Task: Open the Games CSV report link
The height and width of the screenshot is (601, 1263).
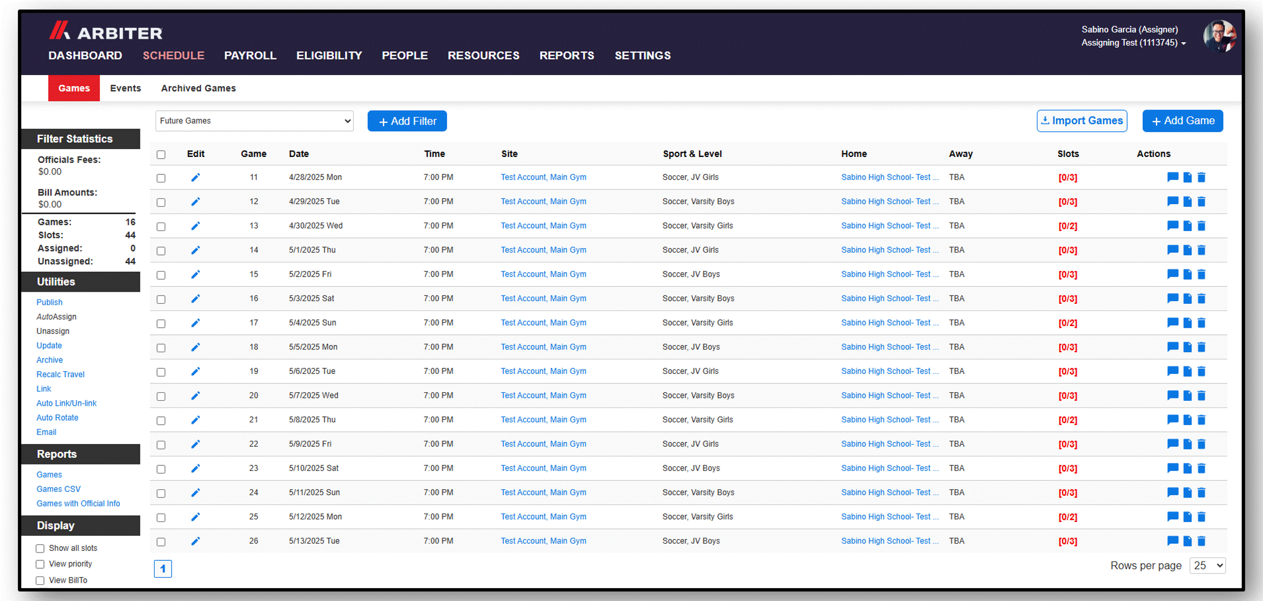Action: click(x=58, y=489)
